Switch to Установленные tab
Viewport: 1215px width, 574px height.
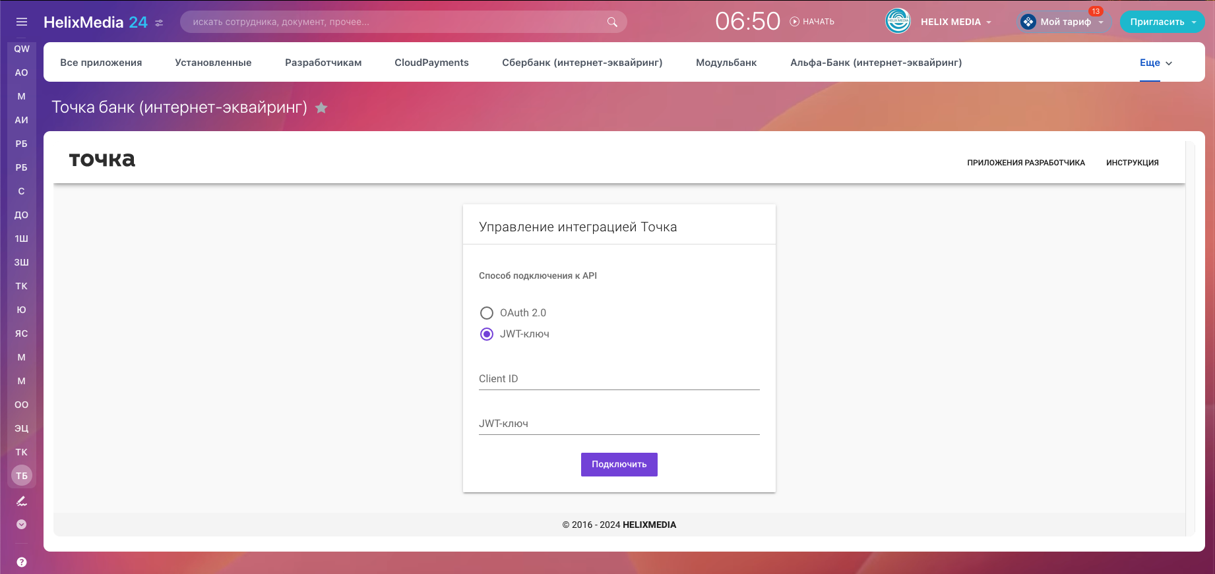tap(213, 63)
